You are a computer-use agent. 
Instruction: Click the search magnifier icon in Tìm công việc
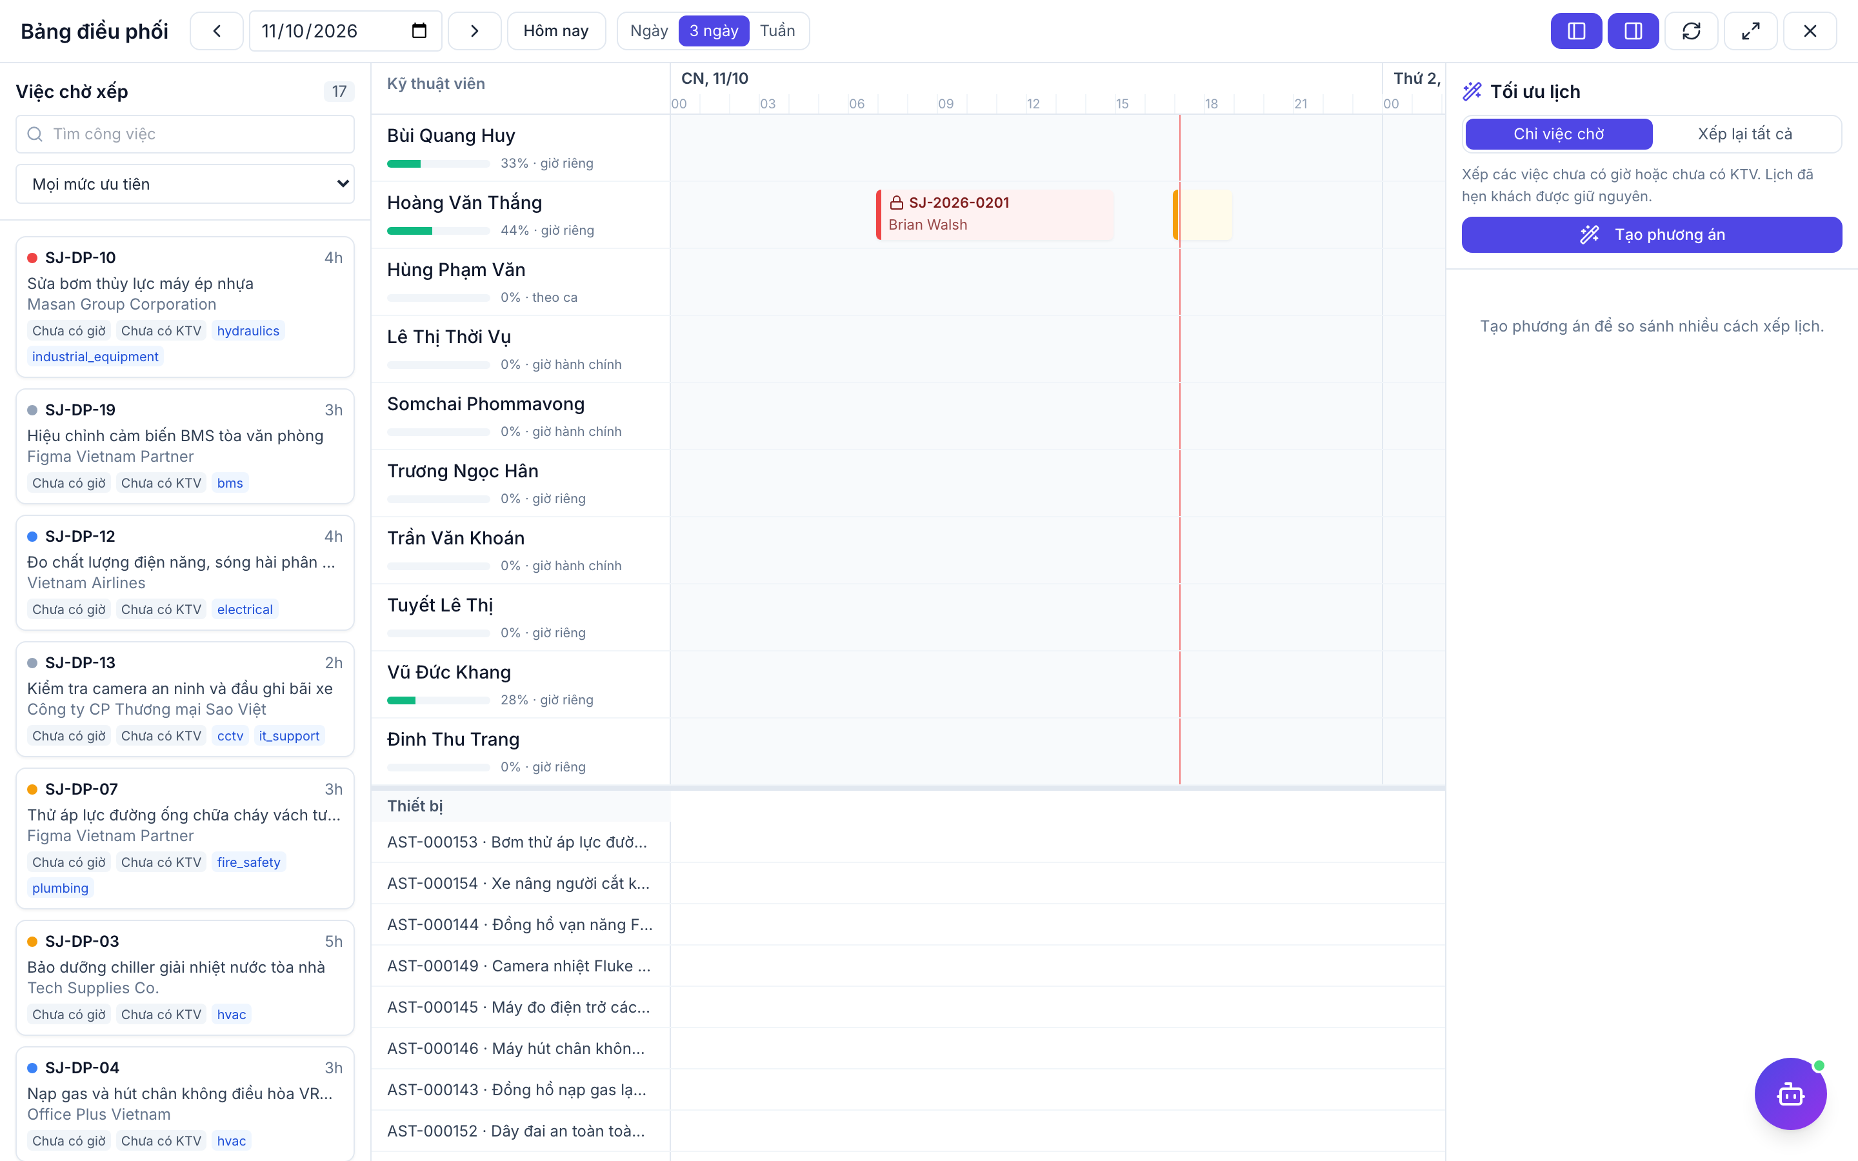point(35,134)
